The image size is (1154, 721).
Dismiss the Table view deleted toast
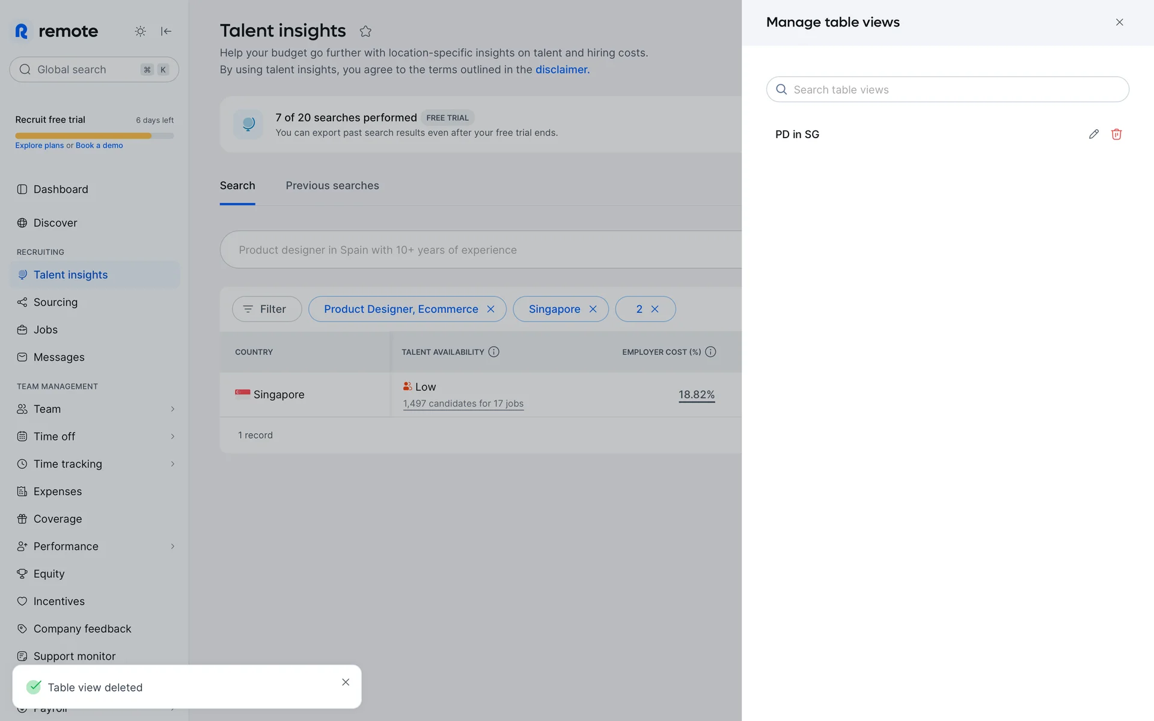(x=346, y=682)
